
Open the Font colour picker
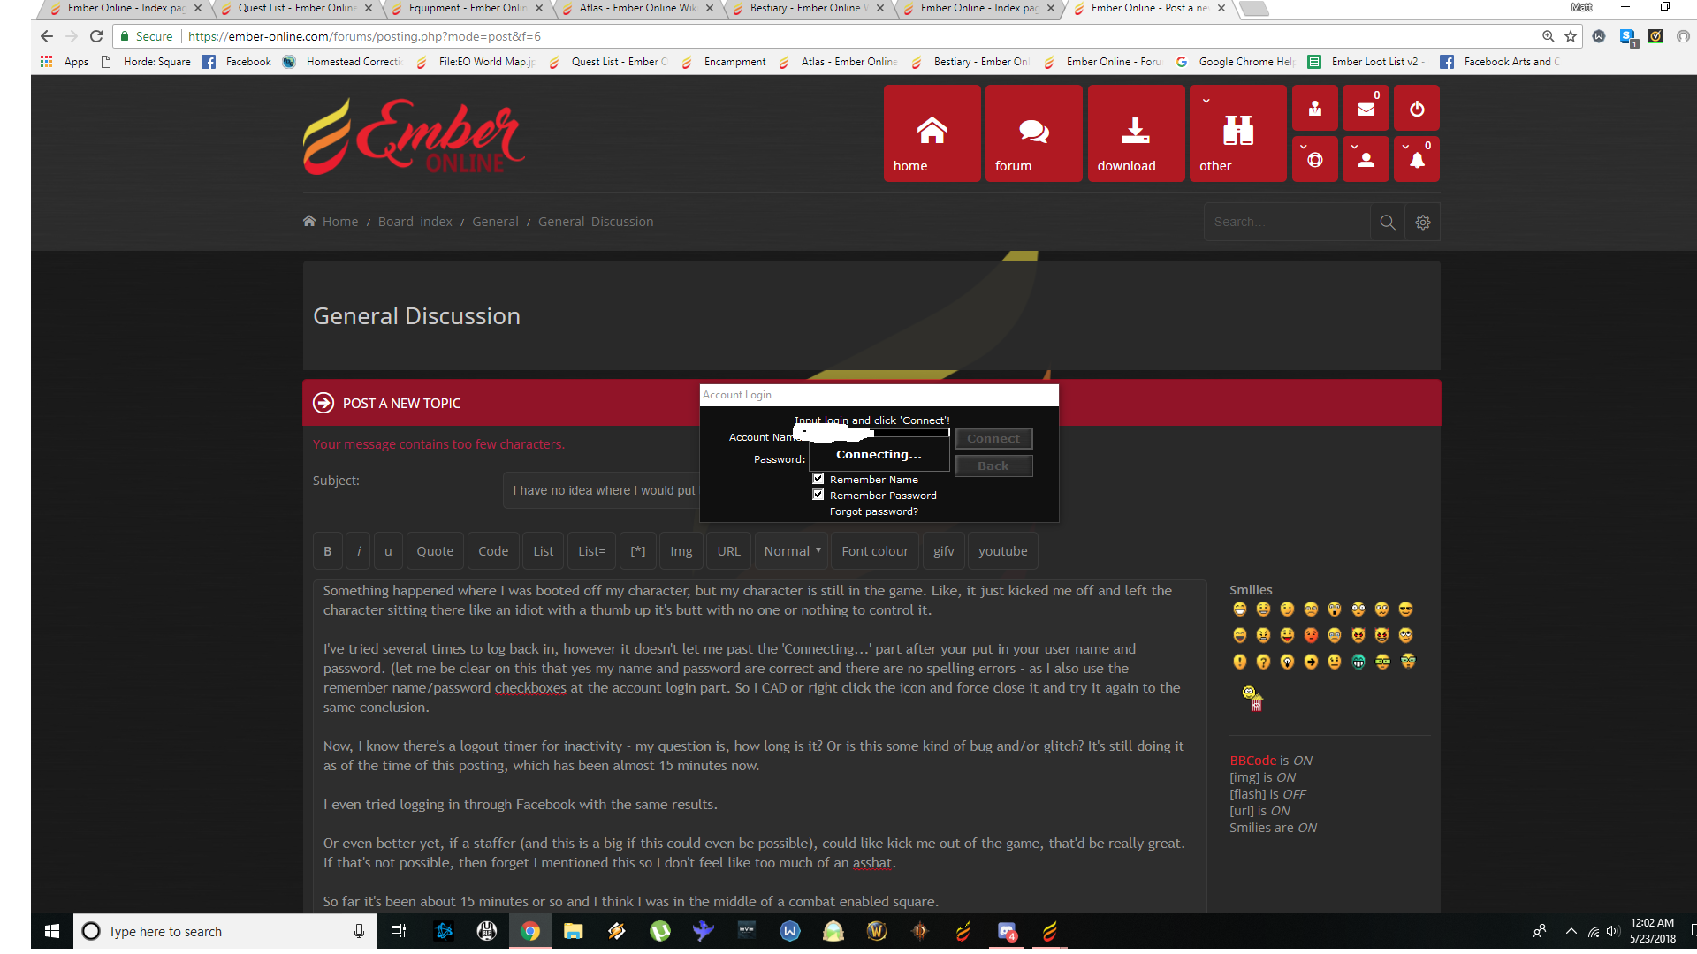(874, 551)
